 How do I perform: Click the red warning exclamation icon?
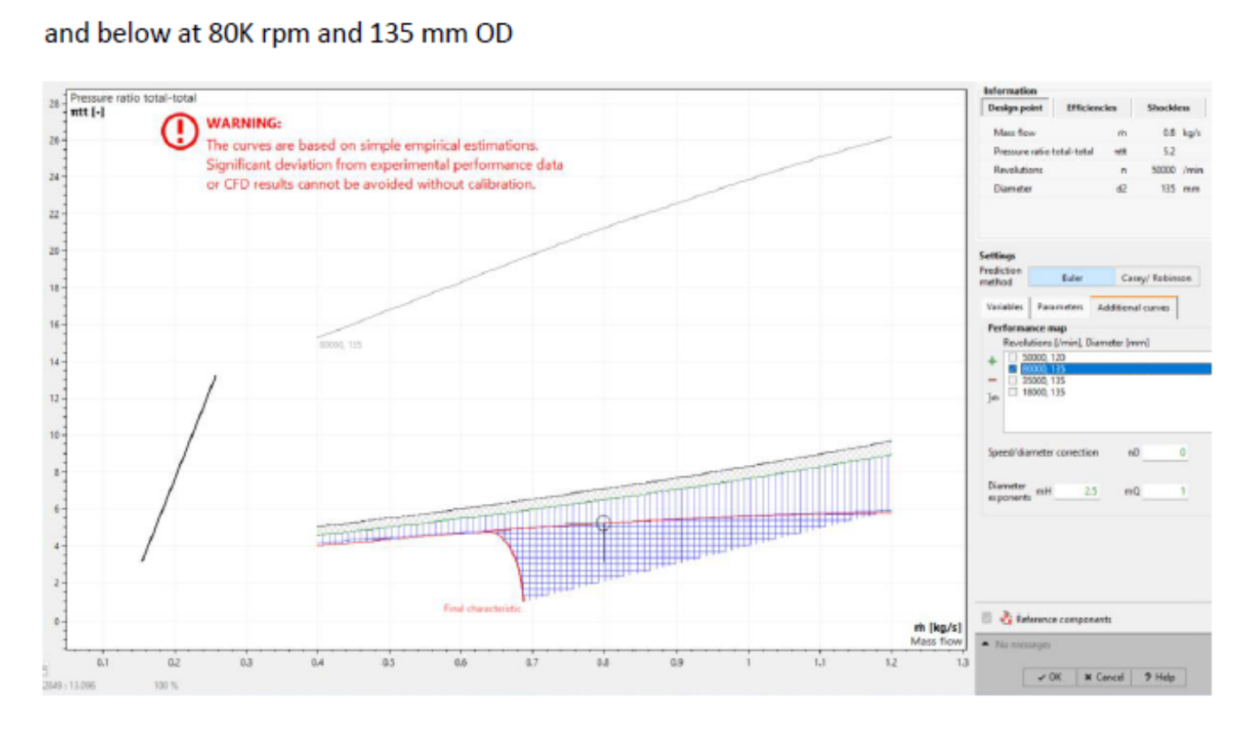point(179,132)
